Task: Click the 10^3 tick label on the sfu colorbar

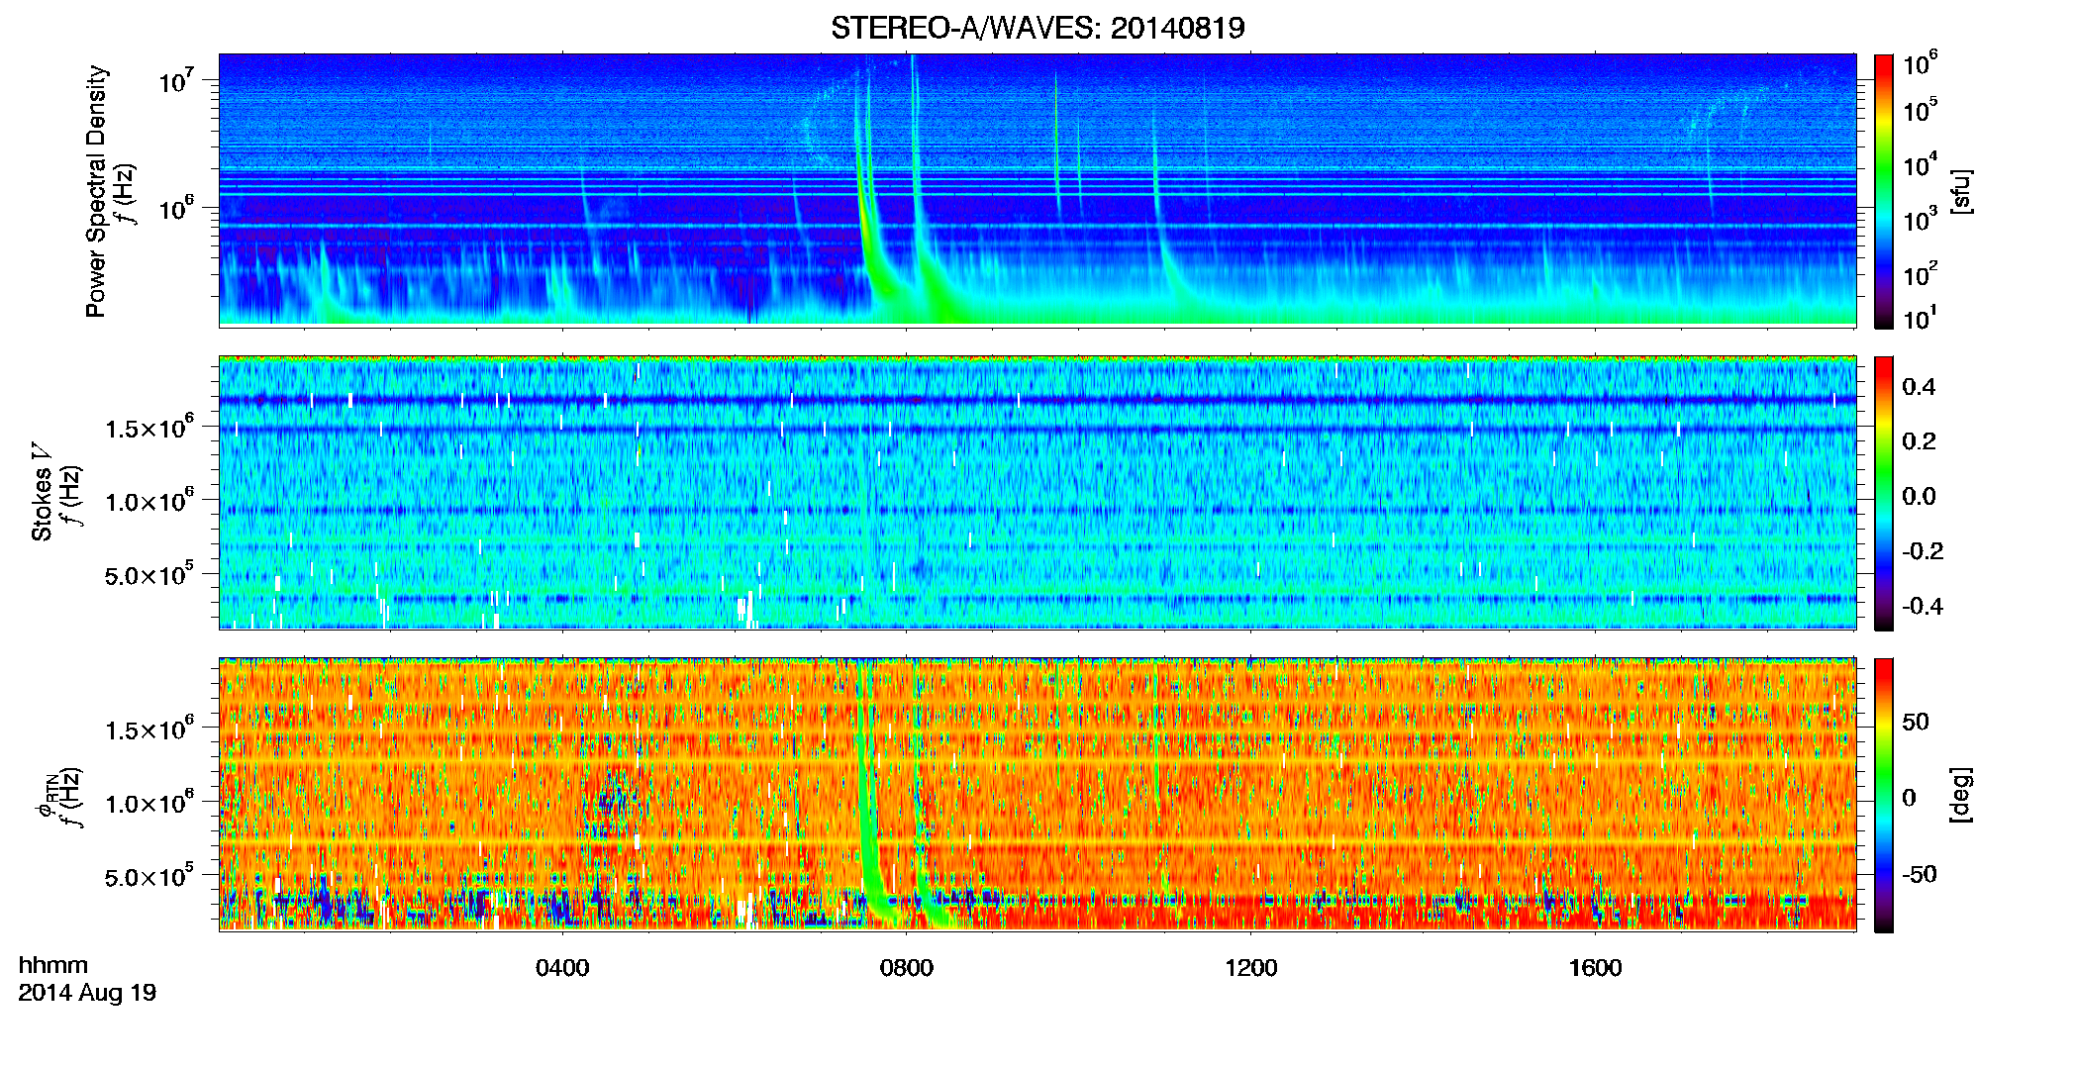Action: 1921,218
